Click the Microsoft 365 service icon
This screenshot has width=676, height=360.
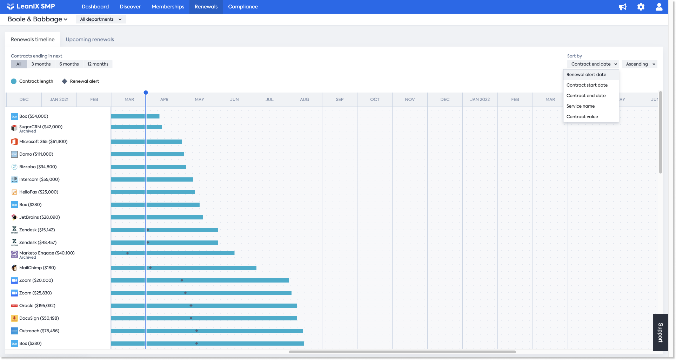point(14,142)
